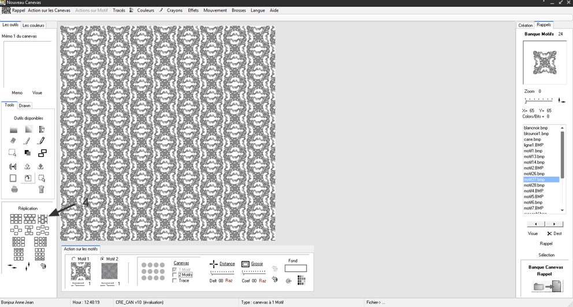The image size is (573, 307).
Task: Check the Trace checkbox
Action: 175,280
